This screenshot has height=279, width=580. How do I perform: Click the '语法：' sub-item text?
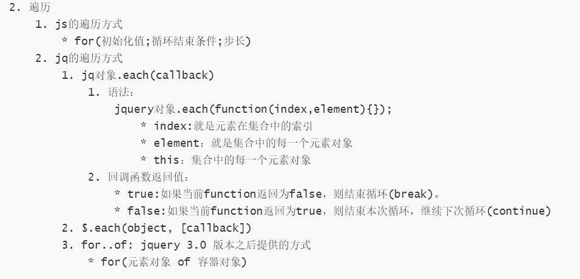121,93
